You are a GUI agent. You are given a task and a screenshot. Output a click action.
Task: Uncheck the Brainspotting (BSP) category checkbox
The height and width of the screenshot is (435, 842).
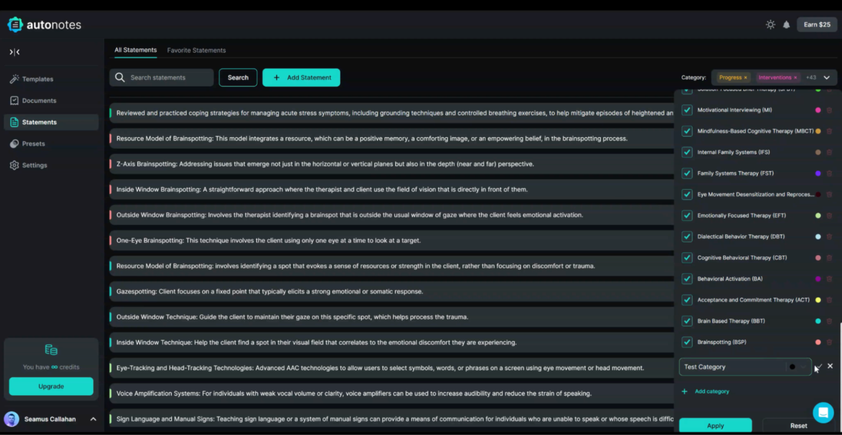click(x=687, y=342)
